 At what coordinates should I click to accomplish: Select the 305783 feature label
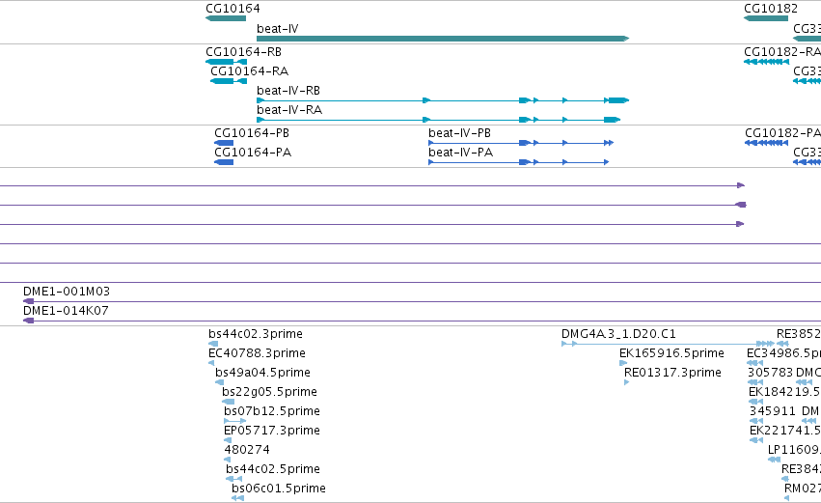(x=770, y=373)
